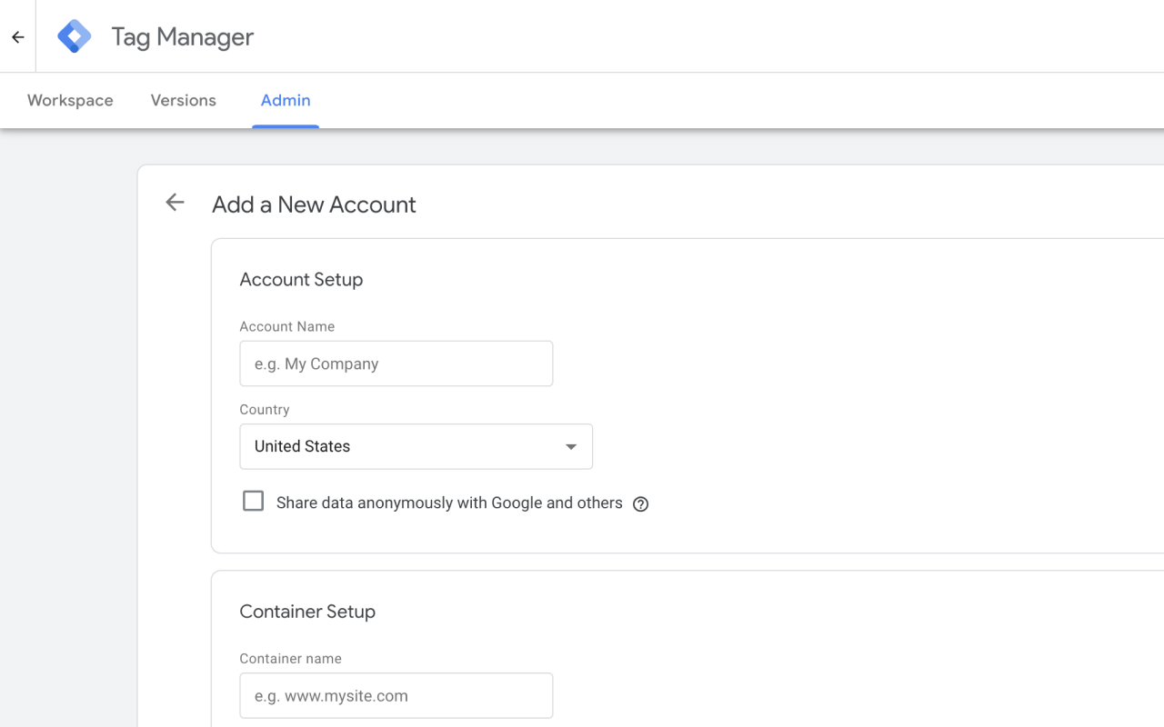1164x727 pixels.
Task: Click the Container Setup section heading
Action: pos(307,612)
